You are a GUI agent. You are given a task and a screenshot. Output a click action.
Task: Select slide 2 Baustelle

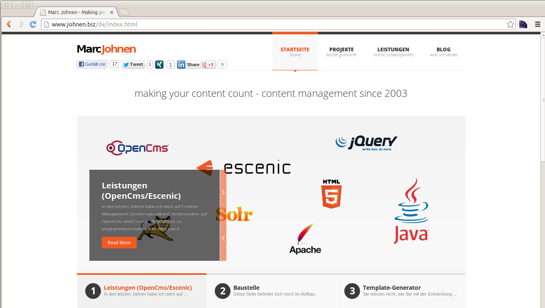coord(271,291)
